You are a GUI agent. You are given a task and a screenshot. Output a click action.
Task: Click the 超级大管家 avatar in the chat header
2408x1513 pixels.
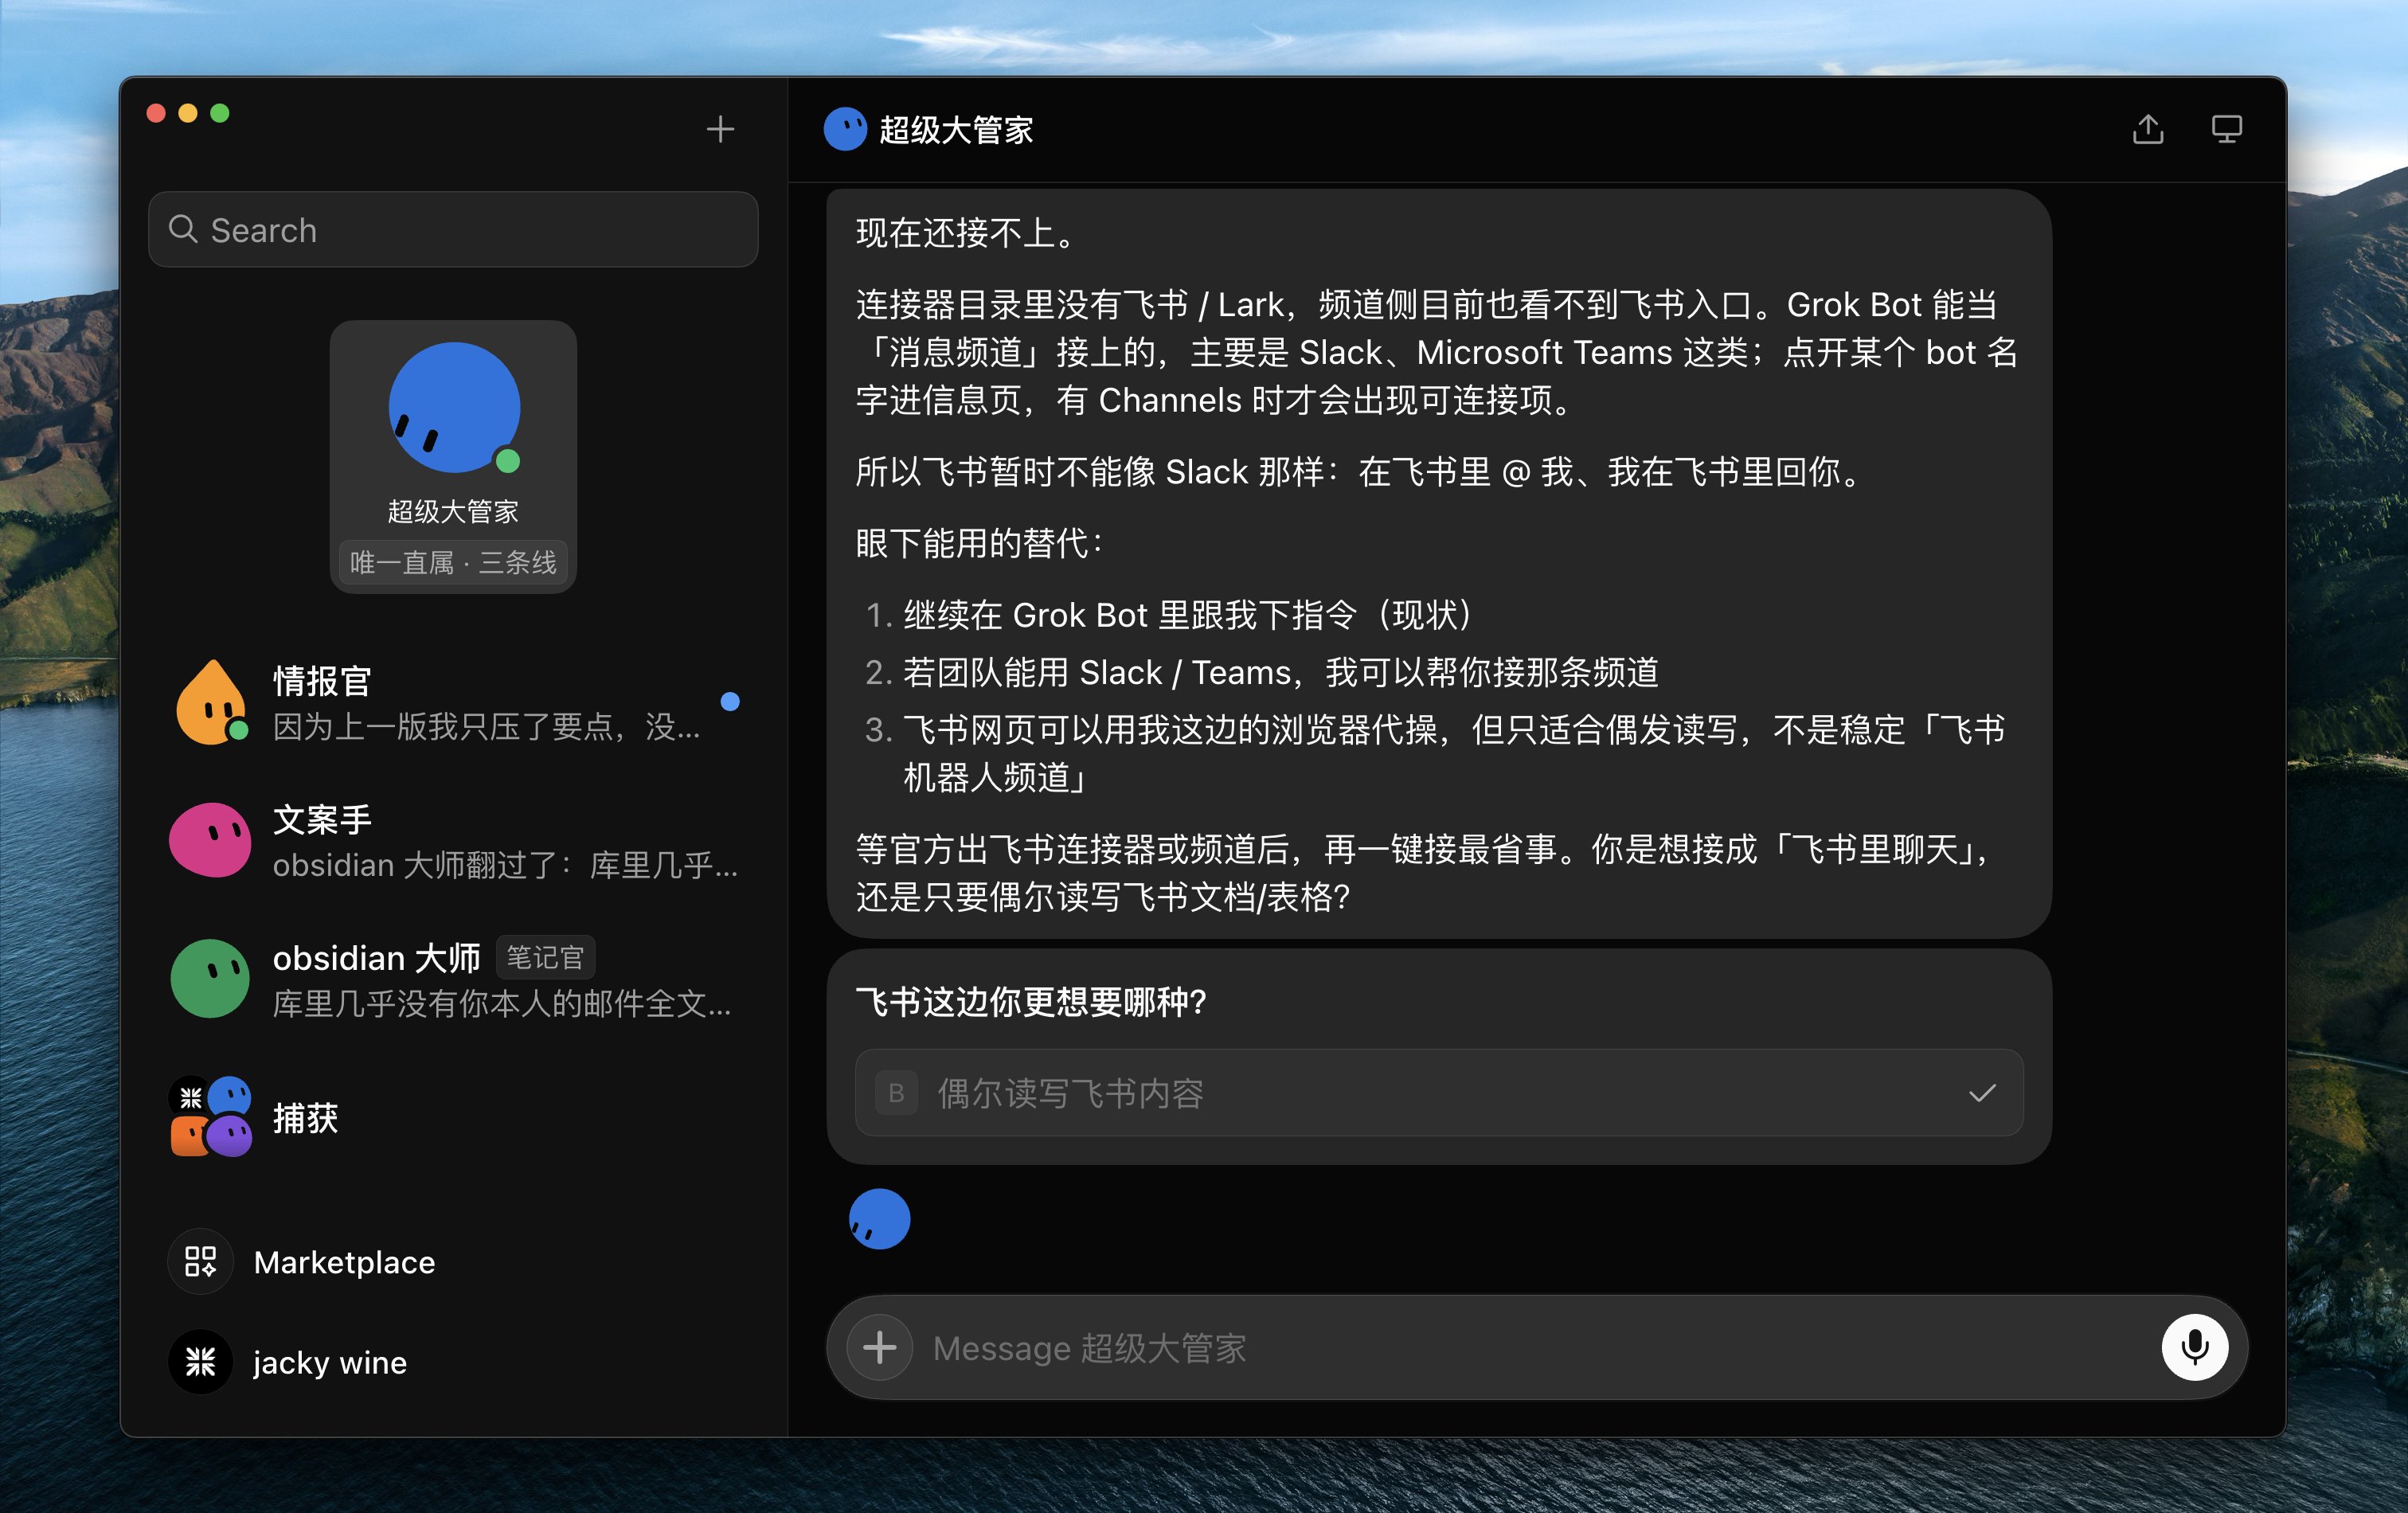click(845, 129)
